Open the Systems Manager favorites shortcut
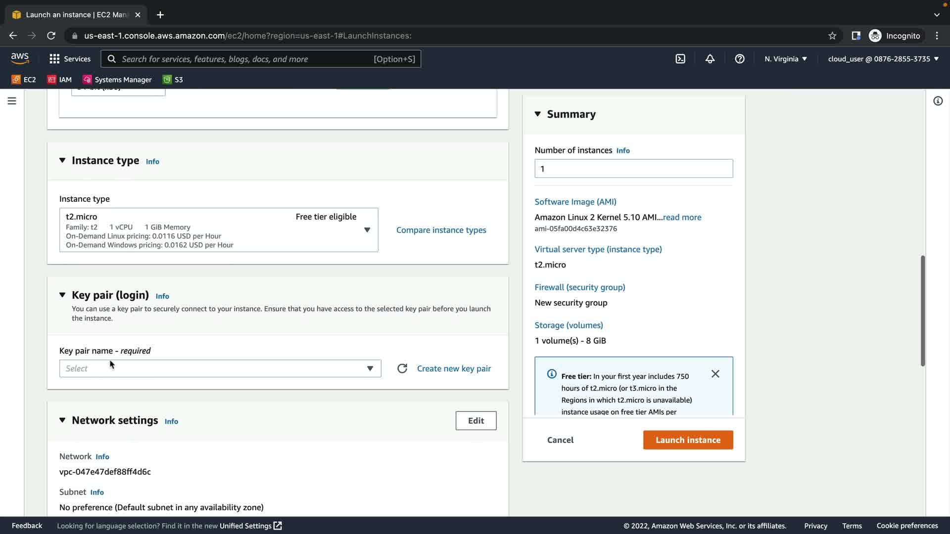Image resolution: width=950 pixels, height=534 pixels. pyautogui.click(x=117, y=80)
